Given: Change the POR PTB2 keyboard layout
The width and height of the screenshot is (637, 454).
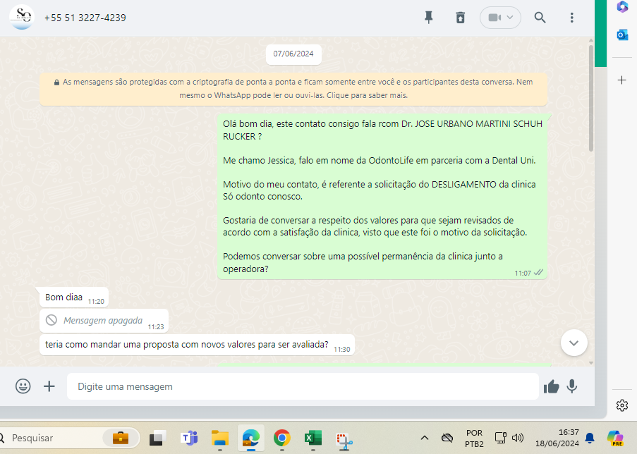Looking at the screenshot, I should (x=475, y=438).
